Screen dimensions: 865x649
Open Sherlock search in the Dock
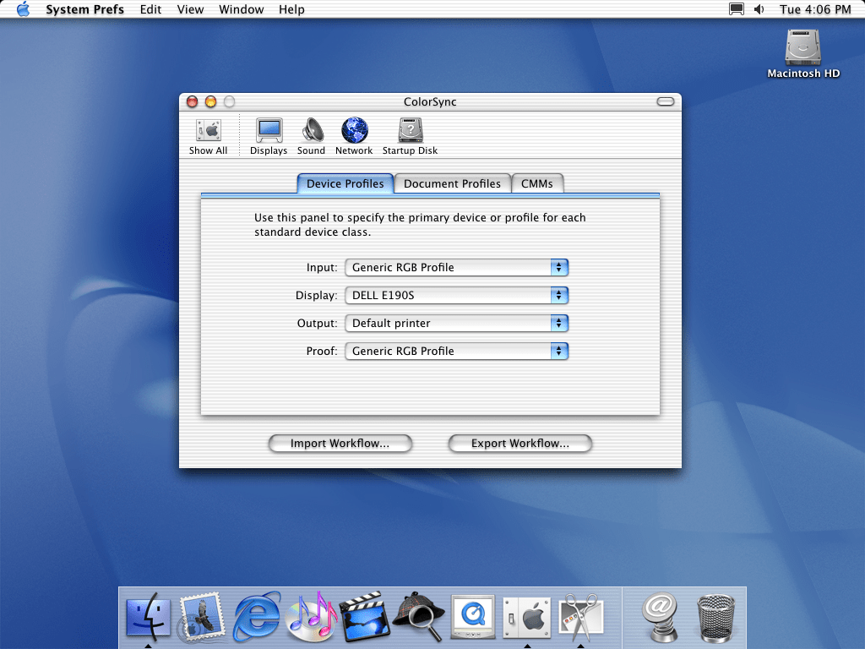tap(419, 615)
